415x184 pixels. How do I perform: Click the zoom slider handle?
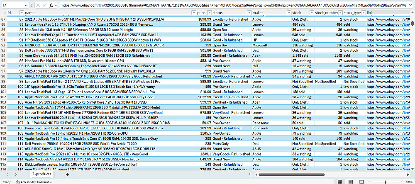coord(386,182)
